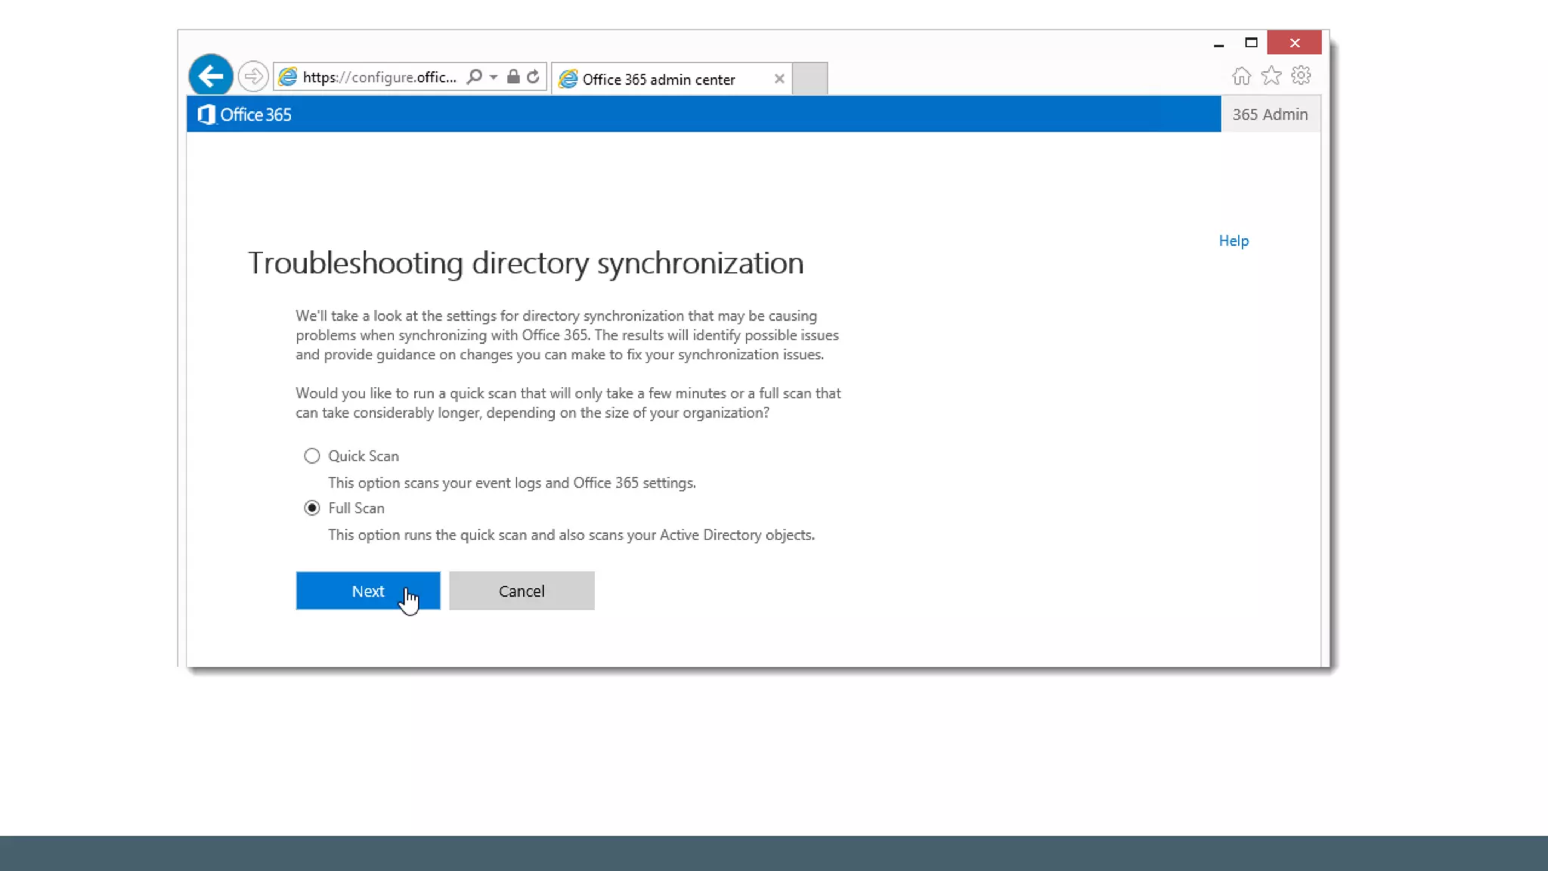Screen dimensions: 1548x871
Task: Select the Full Scan radio option
Action: 312,508
